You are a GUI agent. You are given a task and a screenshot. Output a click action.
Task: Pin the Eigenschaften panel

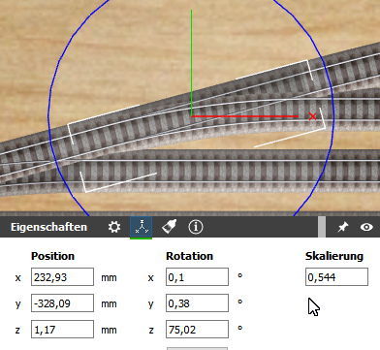343,227
